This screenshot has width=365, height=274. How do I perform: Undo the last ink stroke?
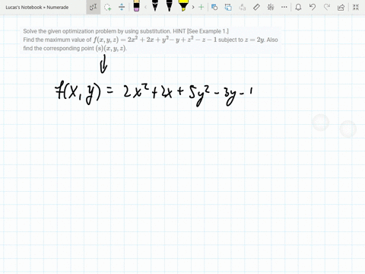tap(313, 7)
